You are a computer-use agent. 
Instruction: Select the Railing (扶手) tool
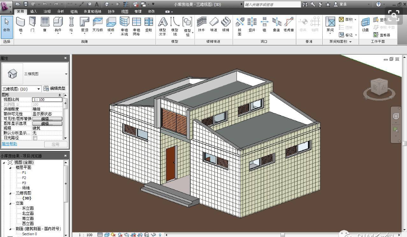[x=201, y=25]
